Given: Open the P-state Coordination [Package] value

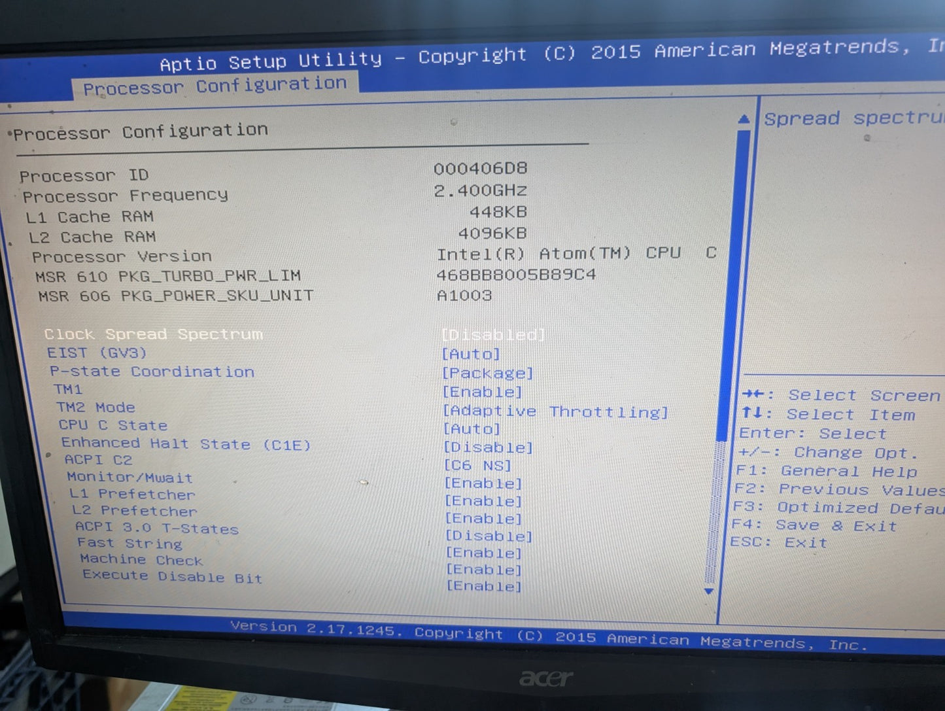Looking at the screenshot, I should tap(488, 373).
